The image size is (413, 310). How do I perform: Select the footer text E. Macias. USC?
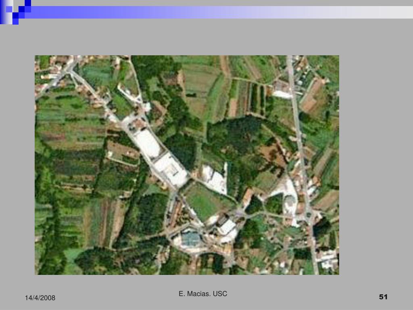(203, 294)
